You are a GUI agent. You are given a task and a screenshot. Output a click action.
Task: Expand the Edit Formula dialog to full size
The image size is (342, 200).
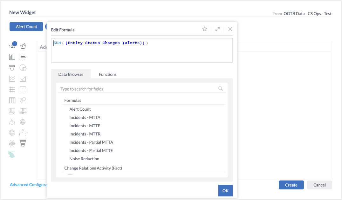(x=217, y=29)
